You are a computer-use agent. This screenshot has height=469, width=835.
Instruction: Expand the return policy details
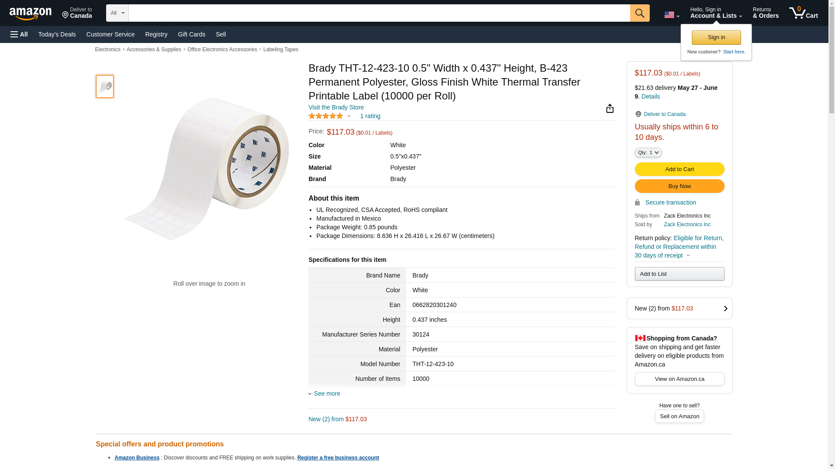(688, 255)
